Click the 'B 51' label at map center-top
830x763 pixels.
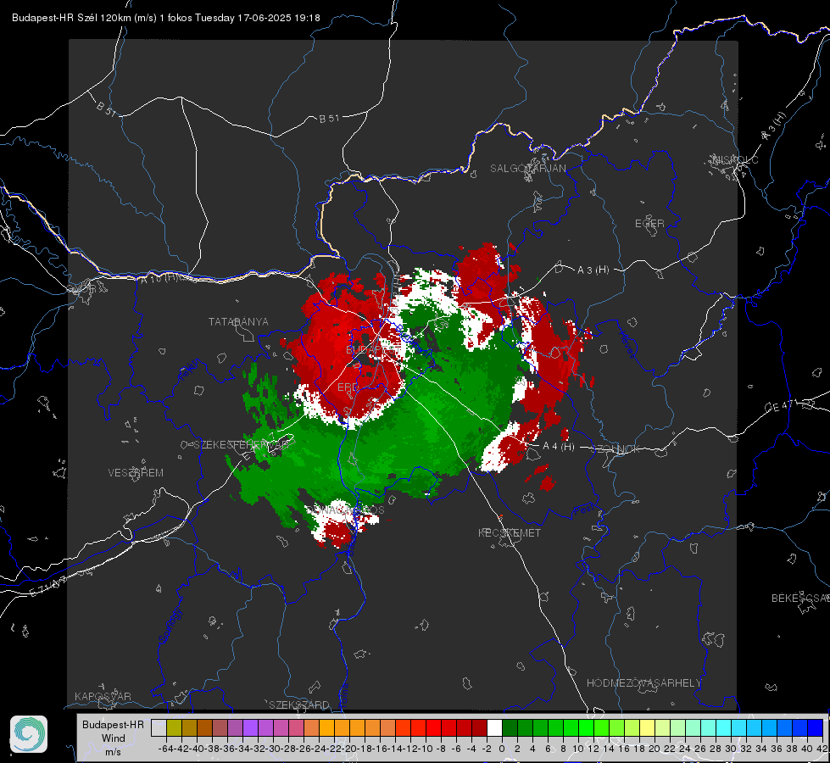tap(329, 119)
